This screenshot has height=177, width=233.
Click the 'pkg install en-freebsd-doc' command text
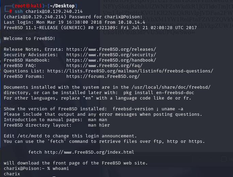pos(159,93)
